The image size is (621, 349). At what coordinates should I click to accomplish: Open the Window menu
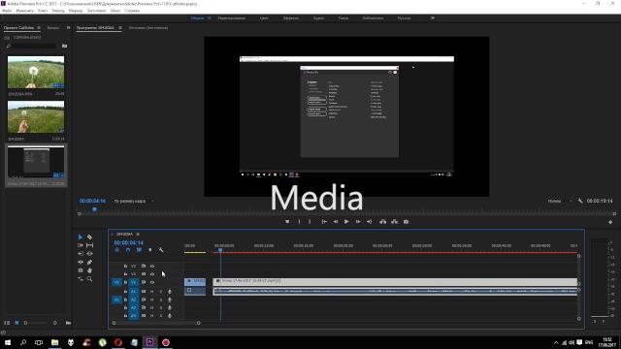[115, 11]
